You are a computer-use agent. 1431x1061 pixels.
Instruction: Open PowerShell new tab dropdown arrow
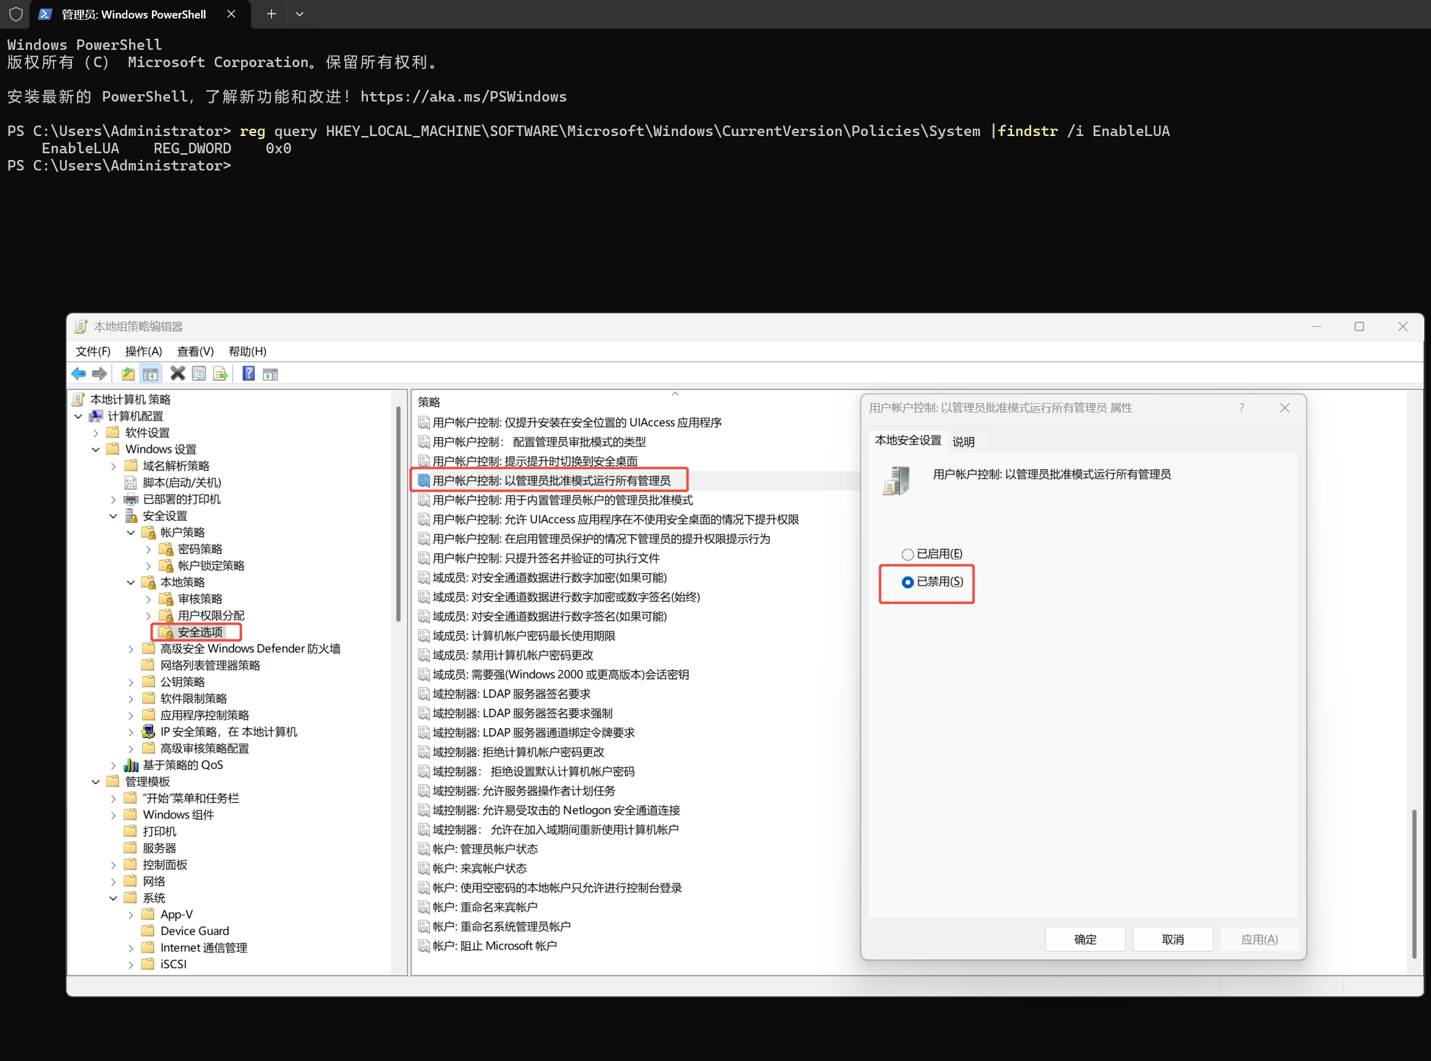pyautogui.click(x=299, y=14)
